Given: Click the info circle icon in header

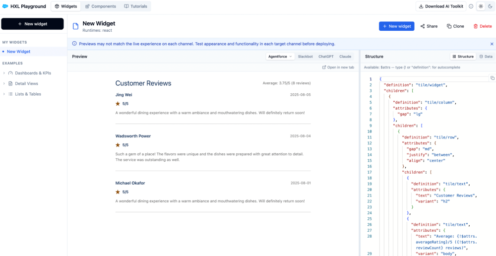Looking at the screenshot, I should (x=471, y=6).
